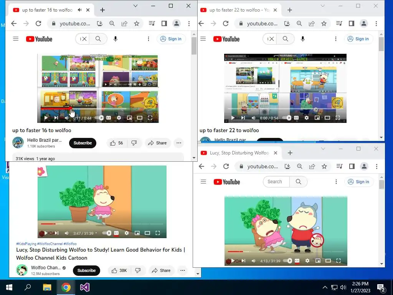393x295 pixels.
Task: Skip to next video in 'up to faster 16' player
Action: pos(56,118)
